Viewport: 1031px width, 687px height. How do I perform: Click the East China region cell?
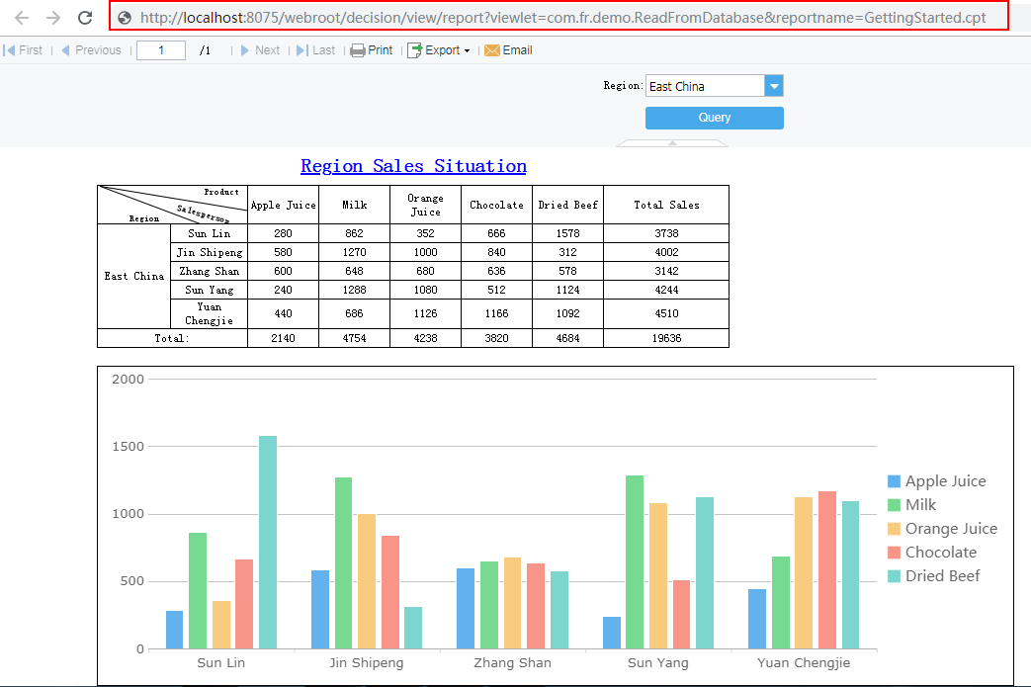[x=134, y=276]
